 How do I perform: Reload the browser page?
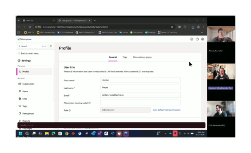pyautogui.click(x=30, y=27)
